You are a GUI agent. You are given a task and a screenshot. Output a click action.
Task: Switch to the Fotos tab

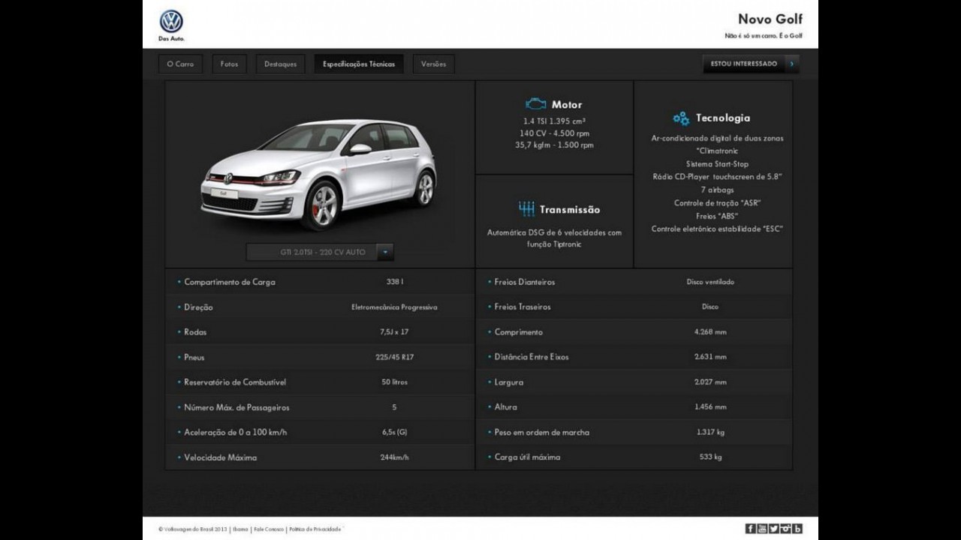point(229,64)
